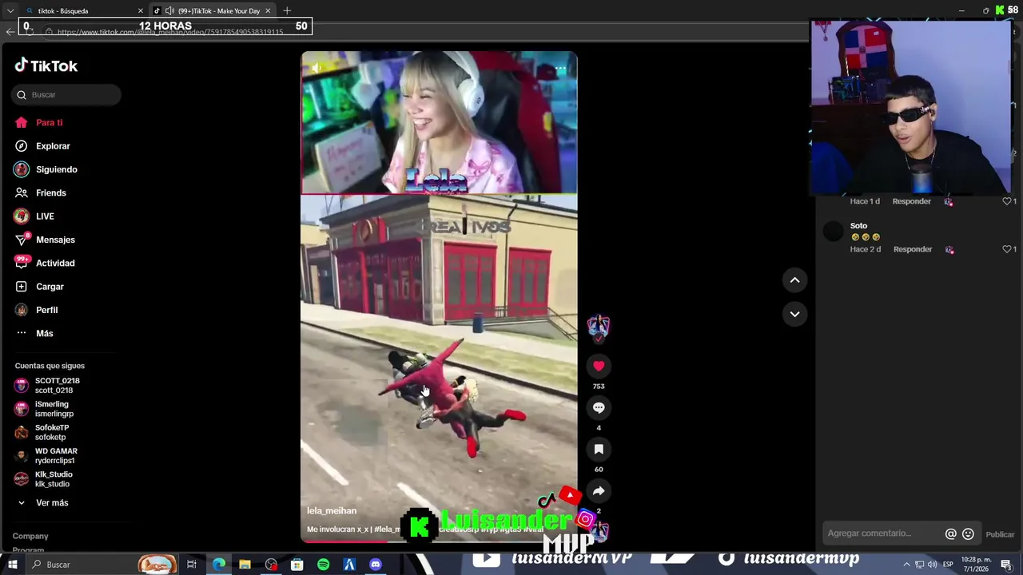This screenshot has height=575, width=1023.
Task: Open Microsoft Store from taskbar
Action: click(297, 565)
